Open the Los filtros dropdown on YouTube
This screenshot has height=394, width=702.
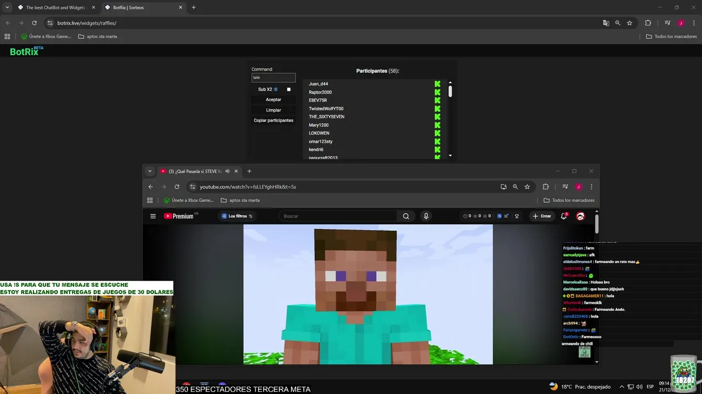click(x=237, y=216)
